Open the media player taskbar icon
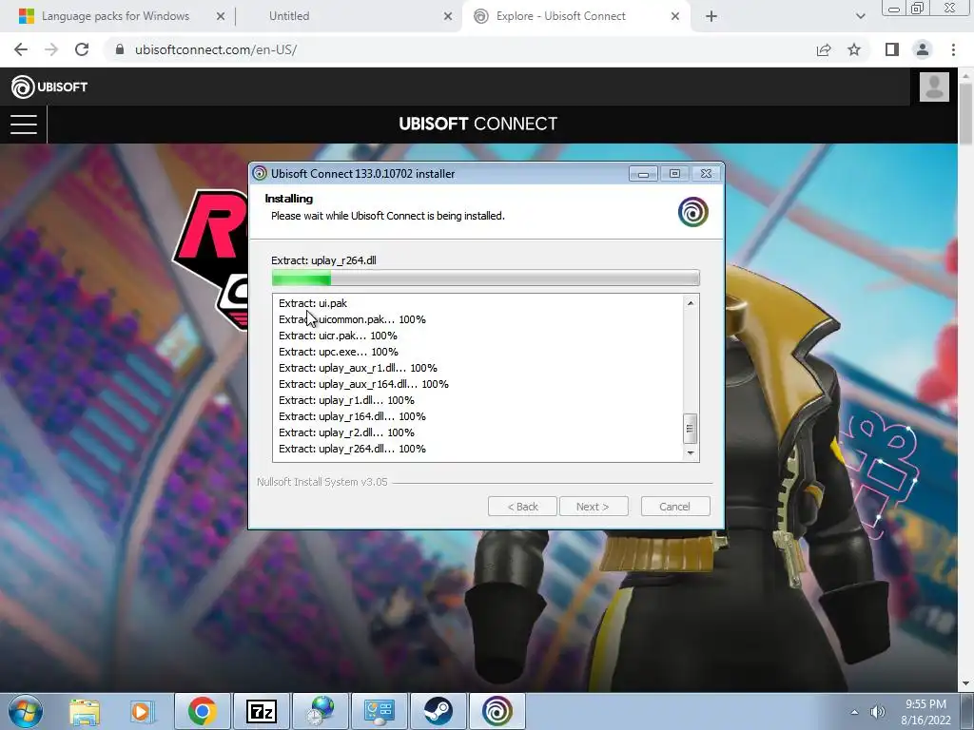Viewport: 974px width, 730px height. [143, 712]
